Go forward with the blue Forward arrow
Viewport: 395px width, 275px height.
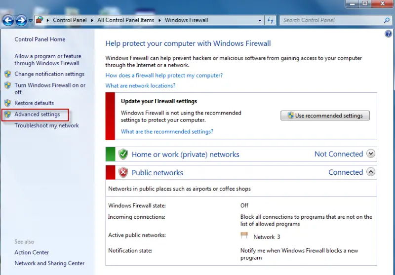[x=21, y=20]
